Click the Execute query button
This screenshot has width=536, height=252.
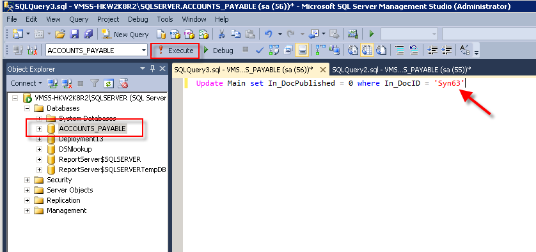(x=175, y=51)
